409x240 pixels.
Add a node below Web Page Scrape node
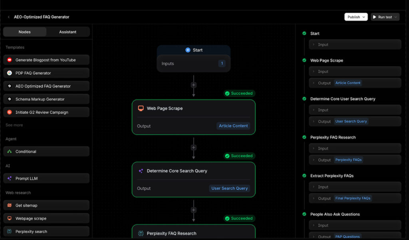pyautogui.click(x=194, y=147)
